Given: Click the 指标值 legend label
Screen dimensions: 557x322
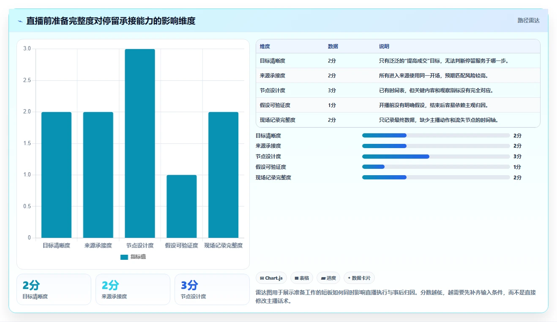Looking at the screenshot, I should click(138, 257).
